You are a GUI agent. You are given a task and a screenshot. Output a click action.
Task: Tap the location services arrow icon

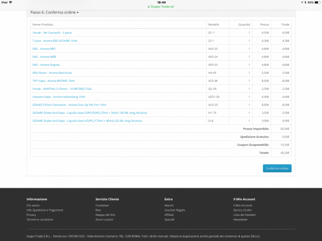pyautogui.click(x=302, y=3)
